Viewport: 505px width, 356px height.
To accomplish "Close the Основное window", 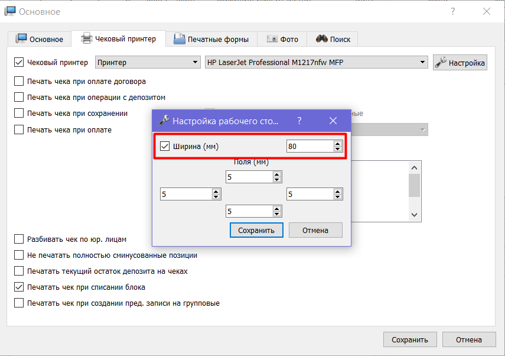I will (x=487, y=11).
